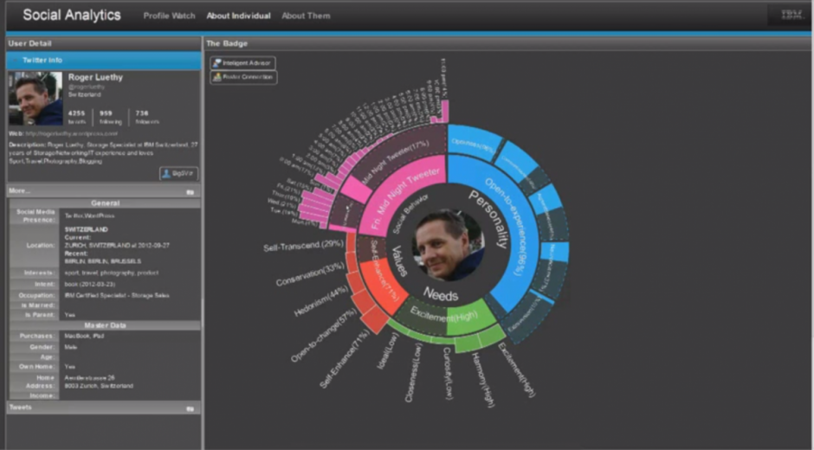Expand the More... section toggle icon

190,191
